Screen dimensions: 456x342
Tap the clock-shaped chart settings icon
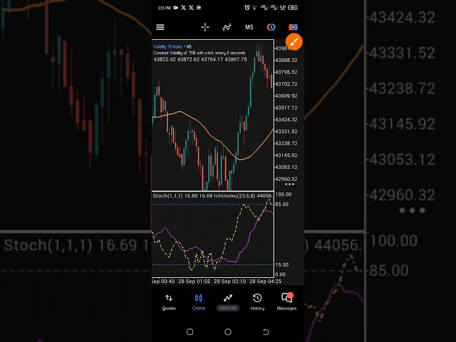271,27
